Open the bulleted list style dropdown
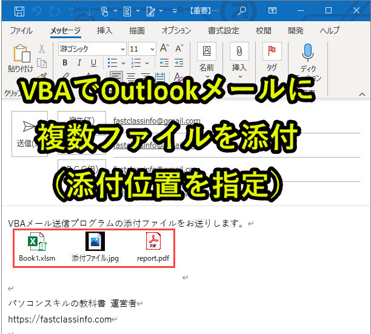The image size is (371, 334). (123, 63)
